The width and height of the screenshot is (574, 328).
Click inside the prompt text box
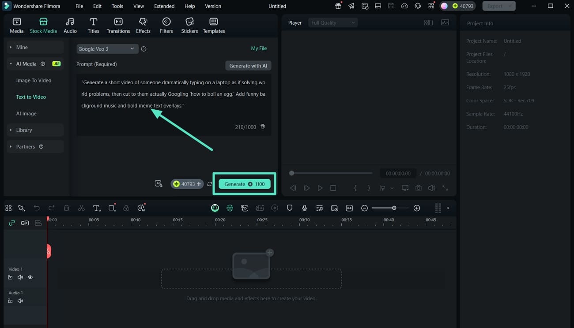click(174, 105)
